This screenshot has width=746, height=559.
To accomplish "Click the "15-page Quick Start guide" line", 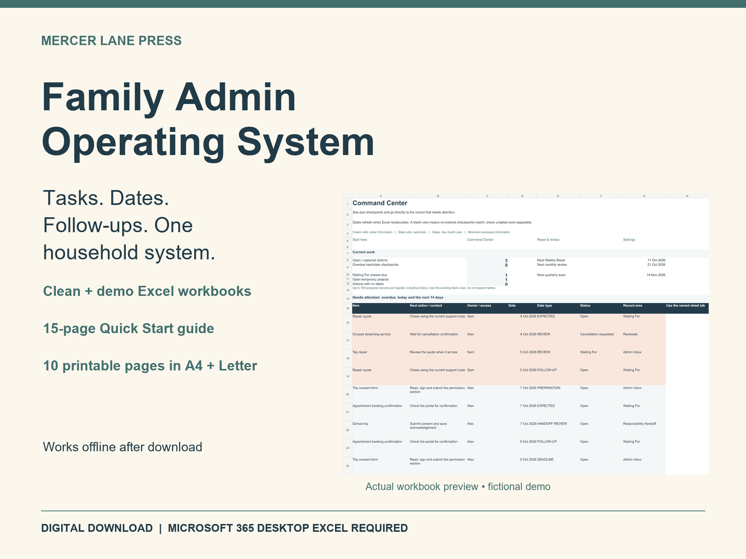I will [x=129, y=329].
